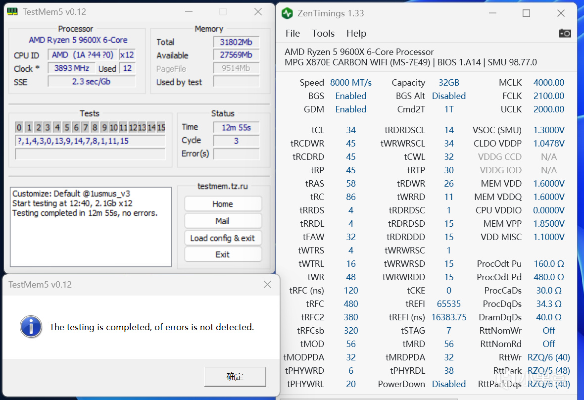Click the Speed 8000 MT/s value
This screenshot has width=584, height=400.
point(350,83)
